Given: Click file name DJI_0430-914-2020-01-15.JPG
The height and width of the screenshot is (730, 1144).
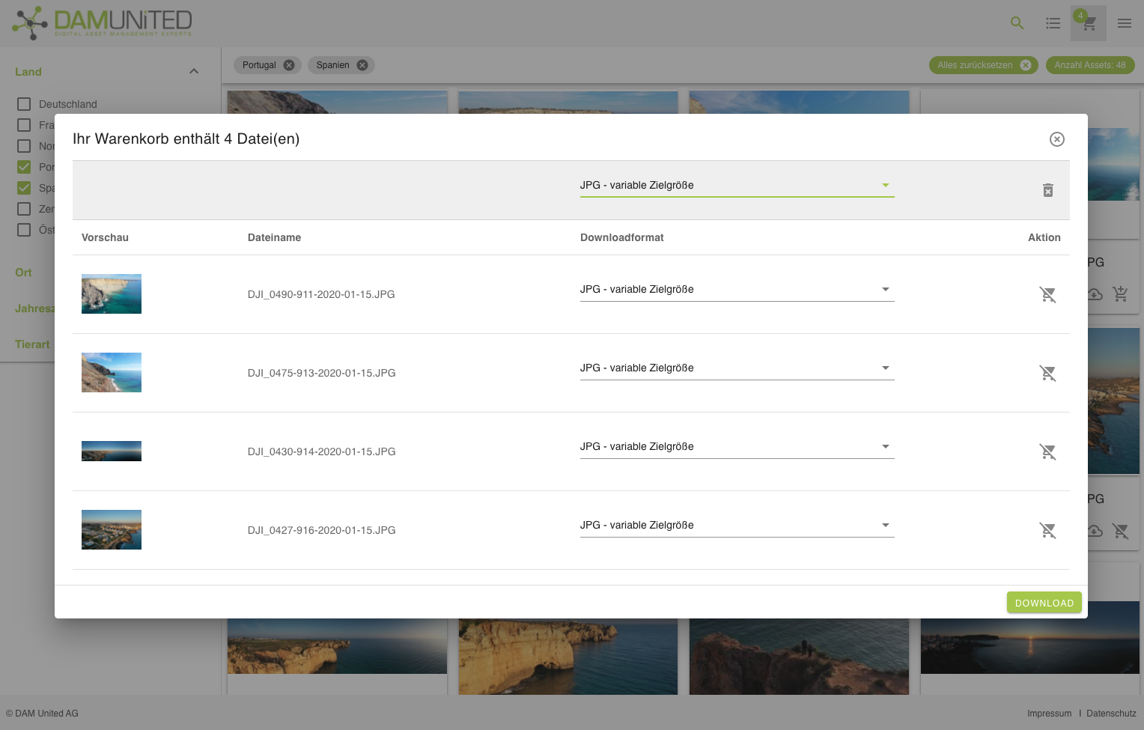Looking at the screenshot, I should coord(321,451).
